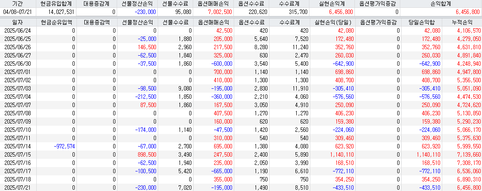
Task: Select cumulative profit value 4,106,570
Action: coord(469,30)
